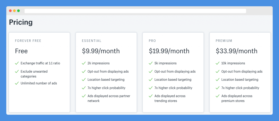Image resolution: width=279 pixels, height=121 pixels.
Task: Choose the Premium plan title
Action: click(224, 41)
